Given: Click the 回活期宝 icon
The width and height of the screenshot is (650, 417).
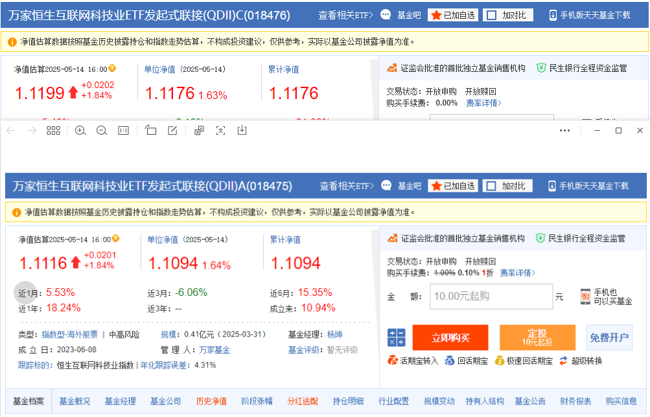Looking at the screenshot, I should [x=449, y=360].
